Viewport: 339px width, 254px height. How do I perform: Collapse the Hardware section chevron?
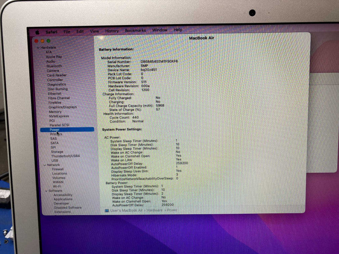click(38, 48)
